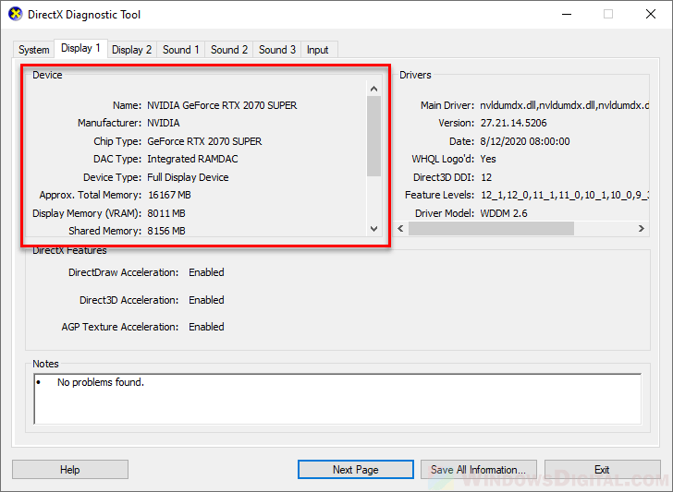The height and width of the screenshot is (492, 673).
Task: Switch to the Sound 3 tab
Action: tap(277, 50)
